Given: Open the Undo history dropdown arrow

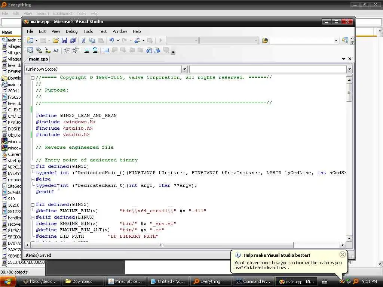Looking at the screenshot, I should [x=118, y=40].
